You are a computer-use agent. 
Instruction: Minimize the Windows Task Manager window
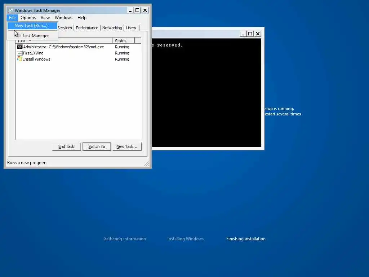(x=130, y=10)
